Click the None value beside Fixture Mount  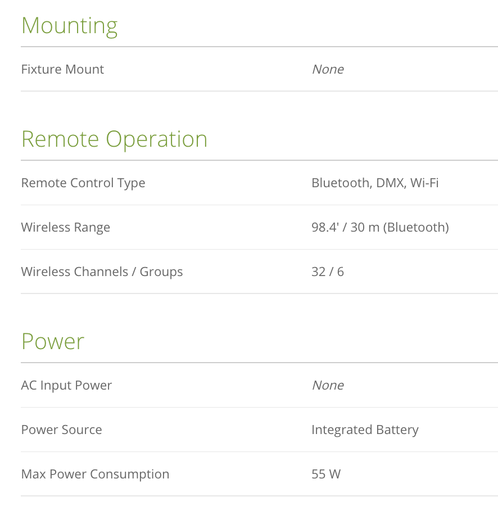point(328,69)
